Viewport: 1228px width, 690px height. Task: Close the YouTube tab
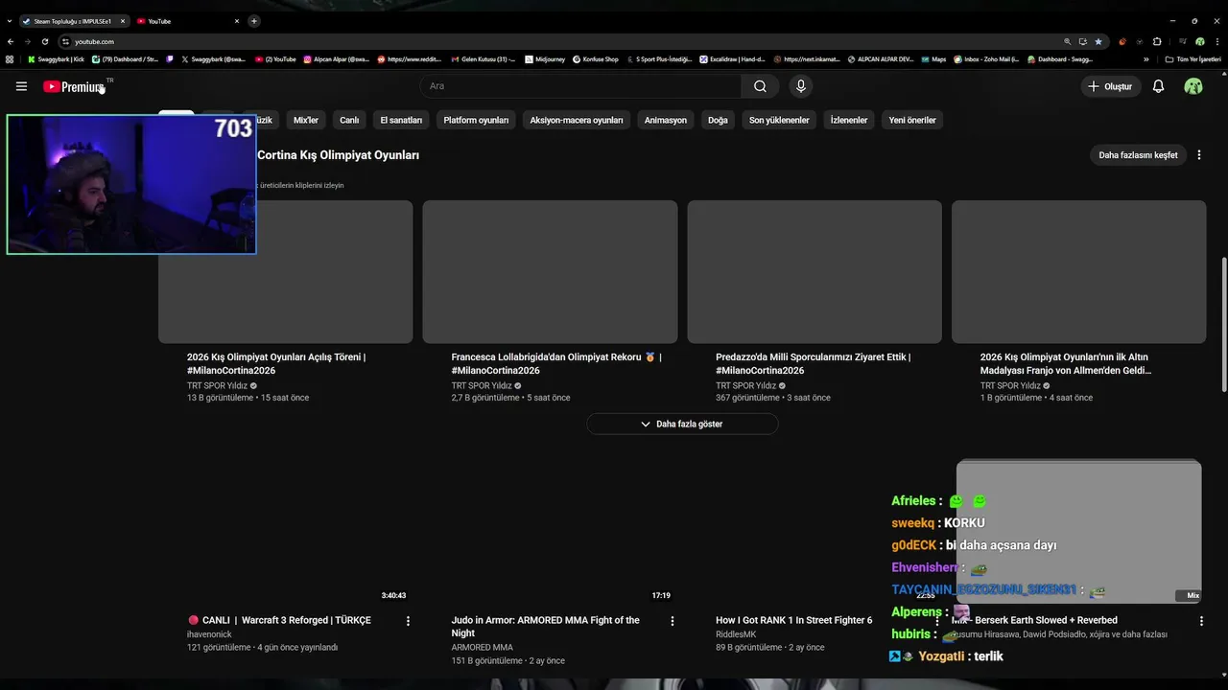[x=237, y=21]
